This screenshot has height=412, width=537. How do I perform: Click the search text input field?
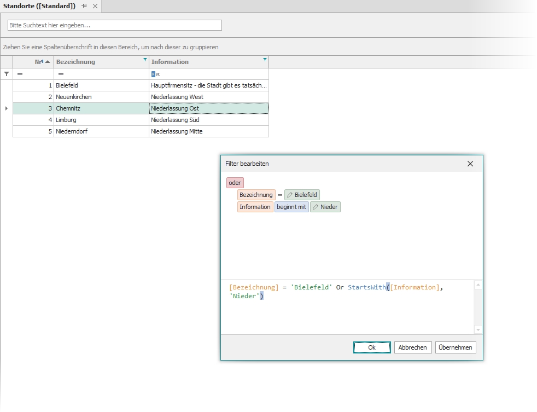tap(114, 25)
